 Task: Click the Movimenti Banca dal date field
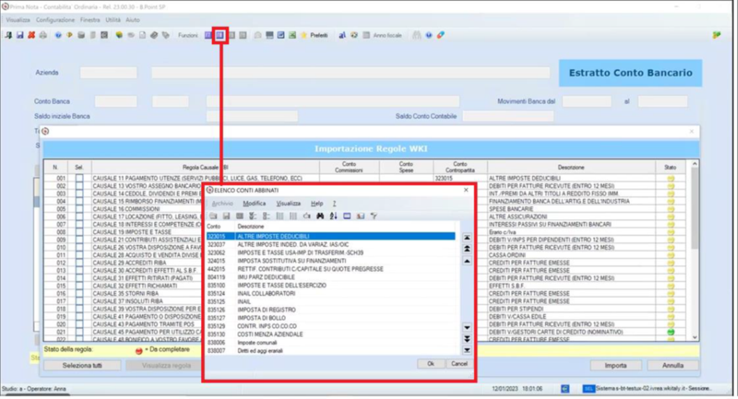587,101
